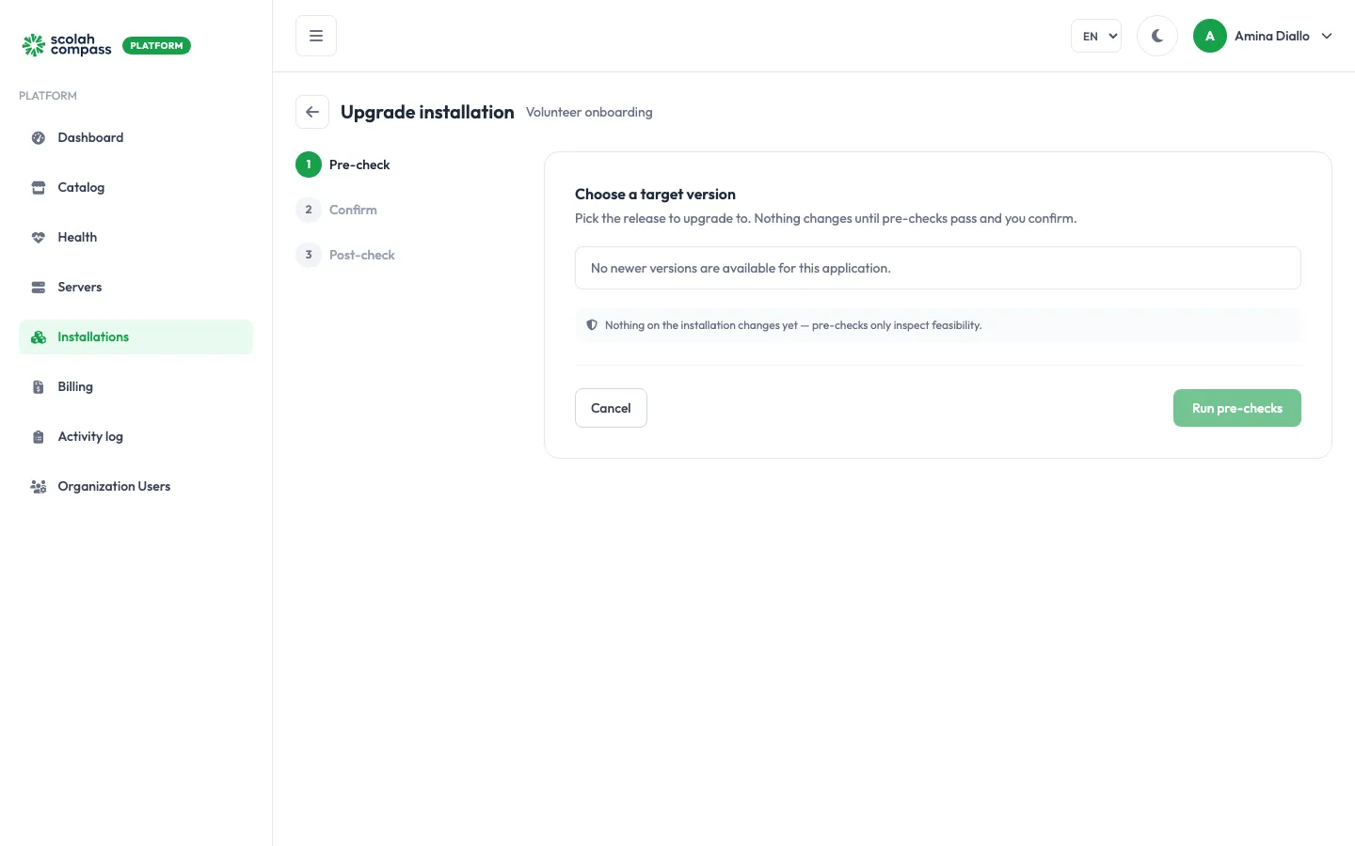Click the PLATFORM badge next to logo
The height and width of the screenshot is (846, 1355).
(156, 45)
